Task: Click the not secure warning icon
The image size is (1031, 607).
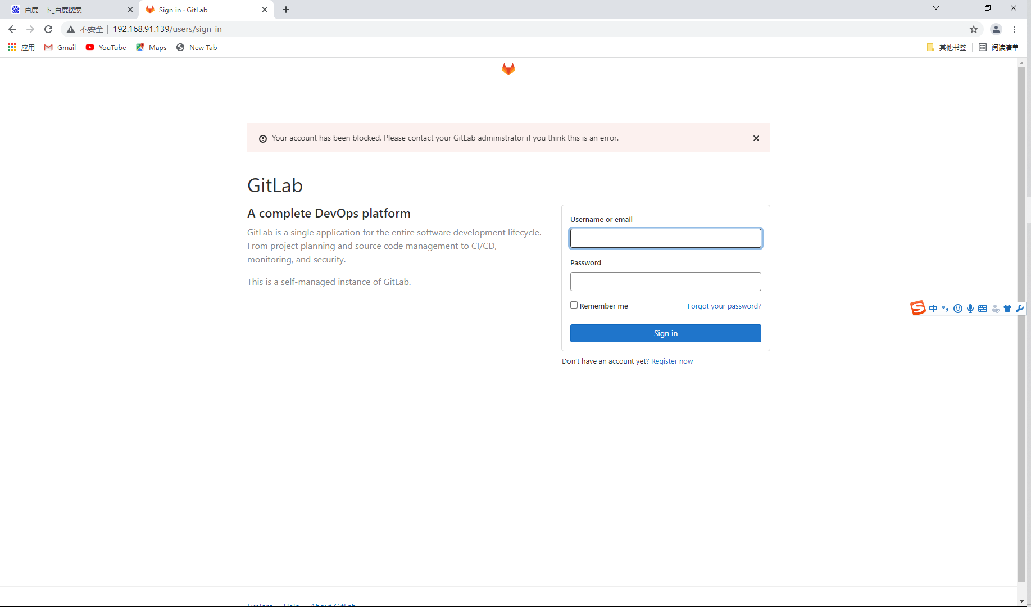Action: click(71, 29)
